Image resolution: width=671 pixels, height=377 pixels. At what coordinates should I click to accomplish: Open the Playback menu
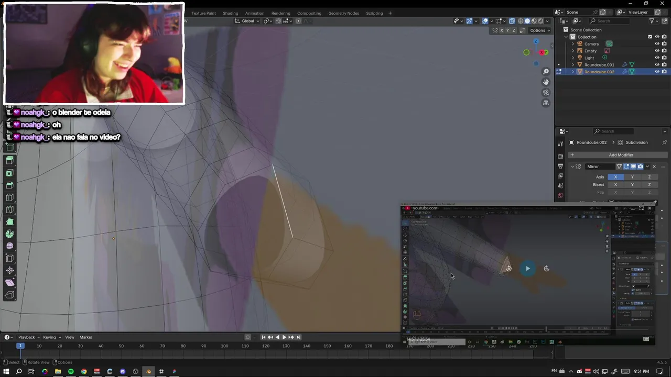29,337
